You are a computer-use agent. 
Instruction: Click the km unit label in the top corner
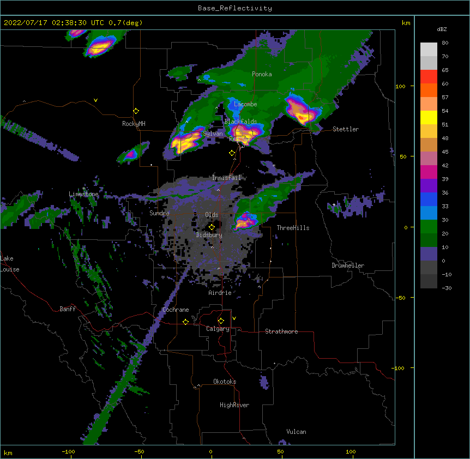pyautogui.click(x=406, y=23)
